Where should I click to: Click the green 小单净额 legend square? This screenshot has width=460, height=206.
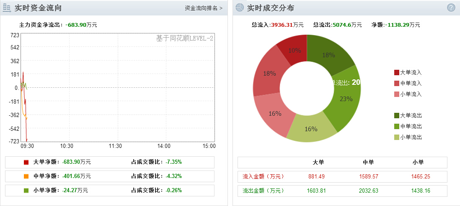pos(26,191)
